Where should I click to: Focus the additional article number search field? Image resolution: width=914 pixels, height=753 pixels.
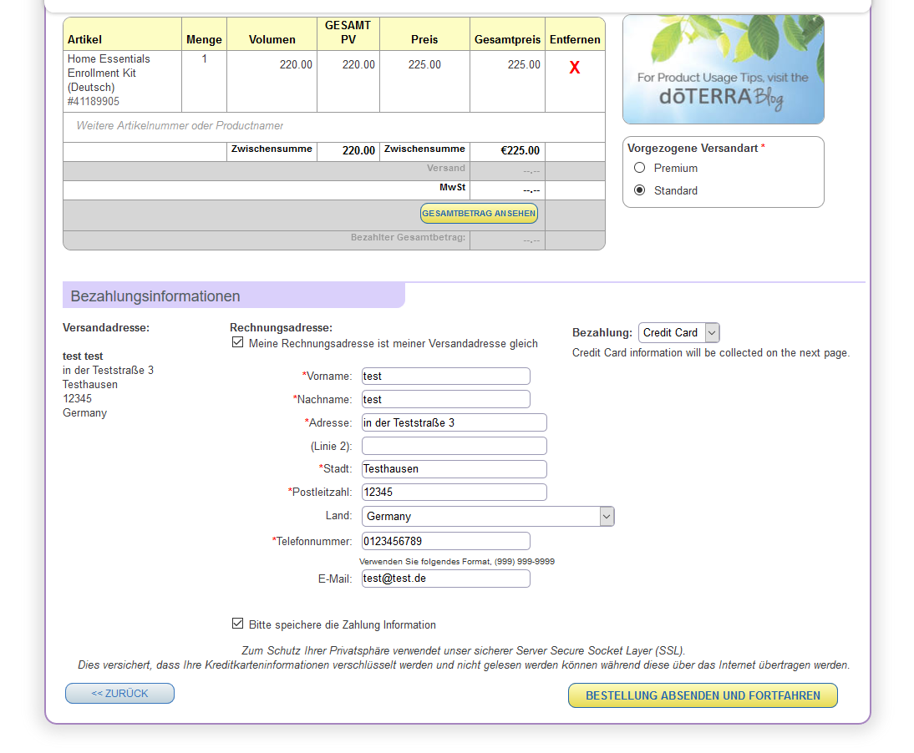pos(334,126)
